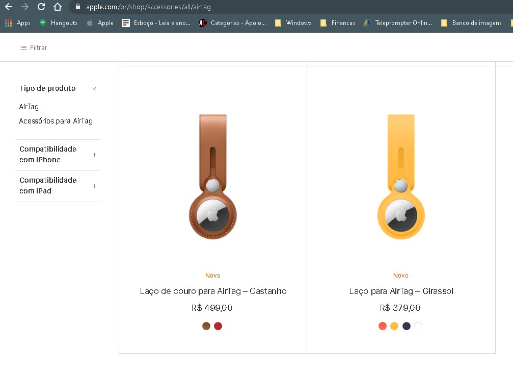
Task: Reload the page with the refresh icon
Action: tap(41, 7)
